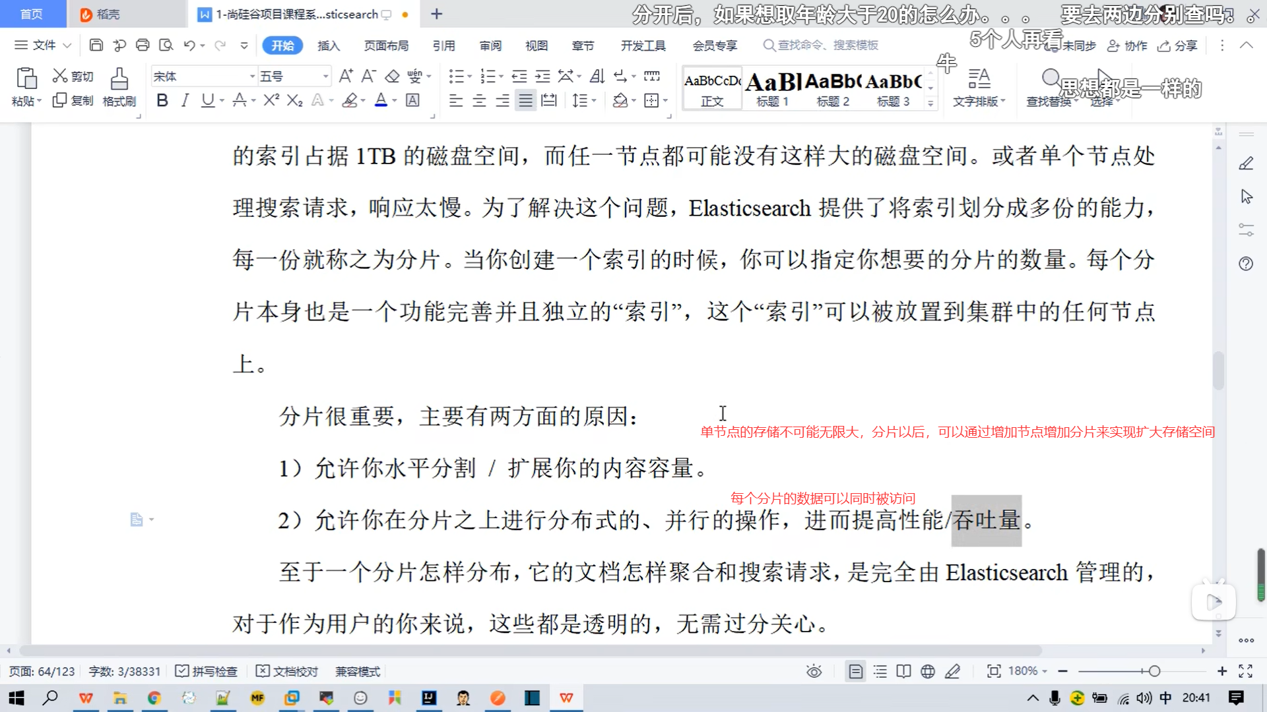This screenshot has height=712, width=1267.
Task: Open the font size 五号 dropdown
Action: pyautogui.click(x=325, y=76)
